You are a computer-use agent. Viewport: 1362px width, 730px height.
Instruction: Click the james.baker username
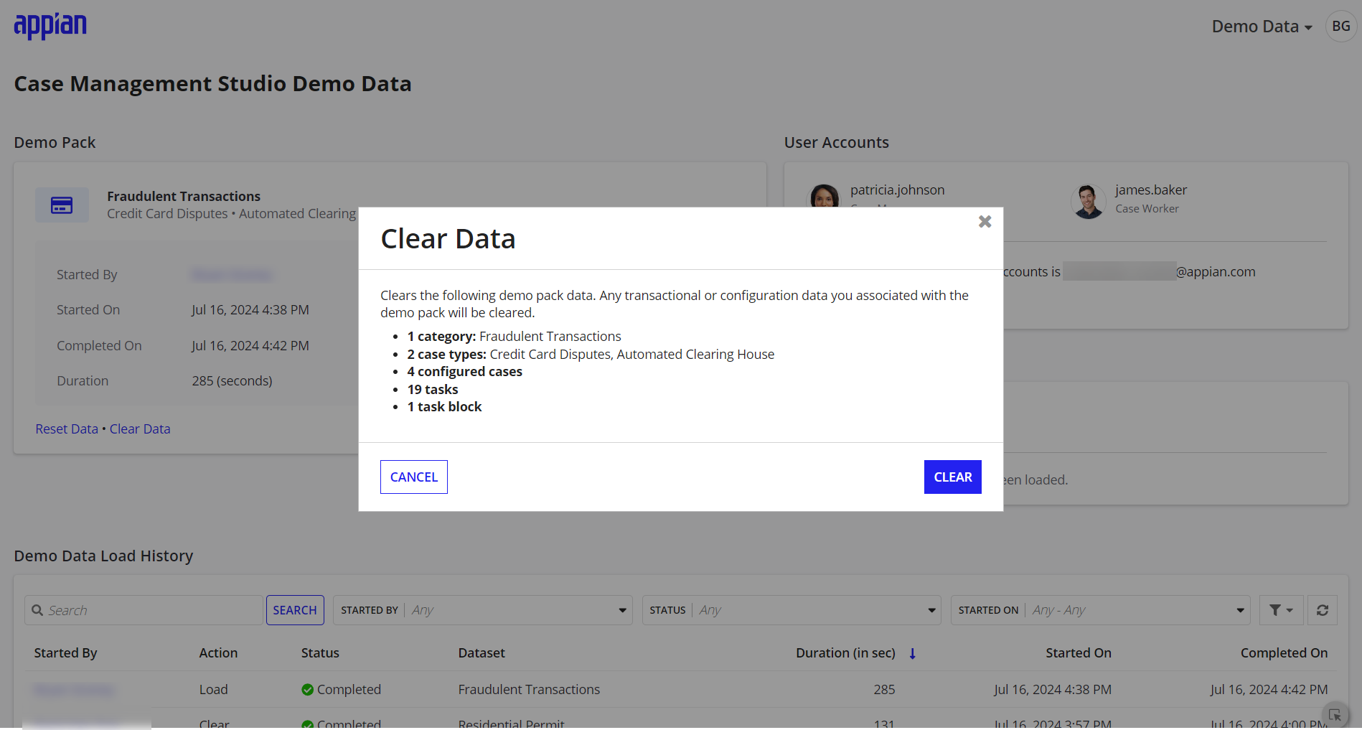pos(1151,190)
